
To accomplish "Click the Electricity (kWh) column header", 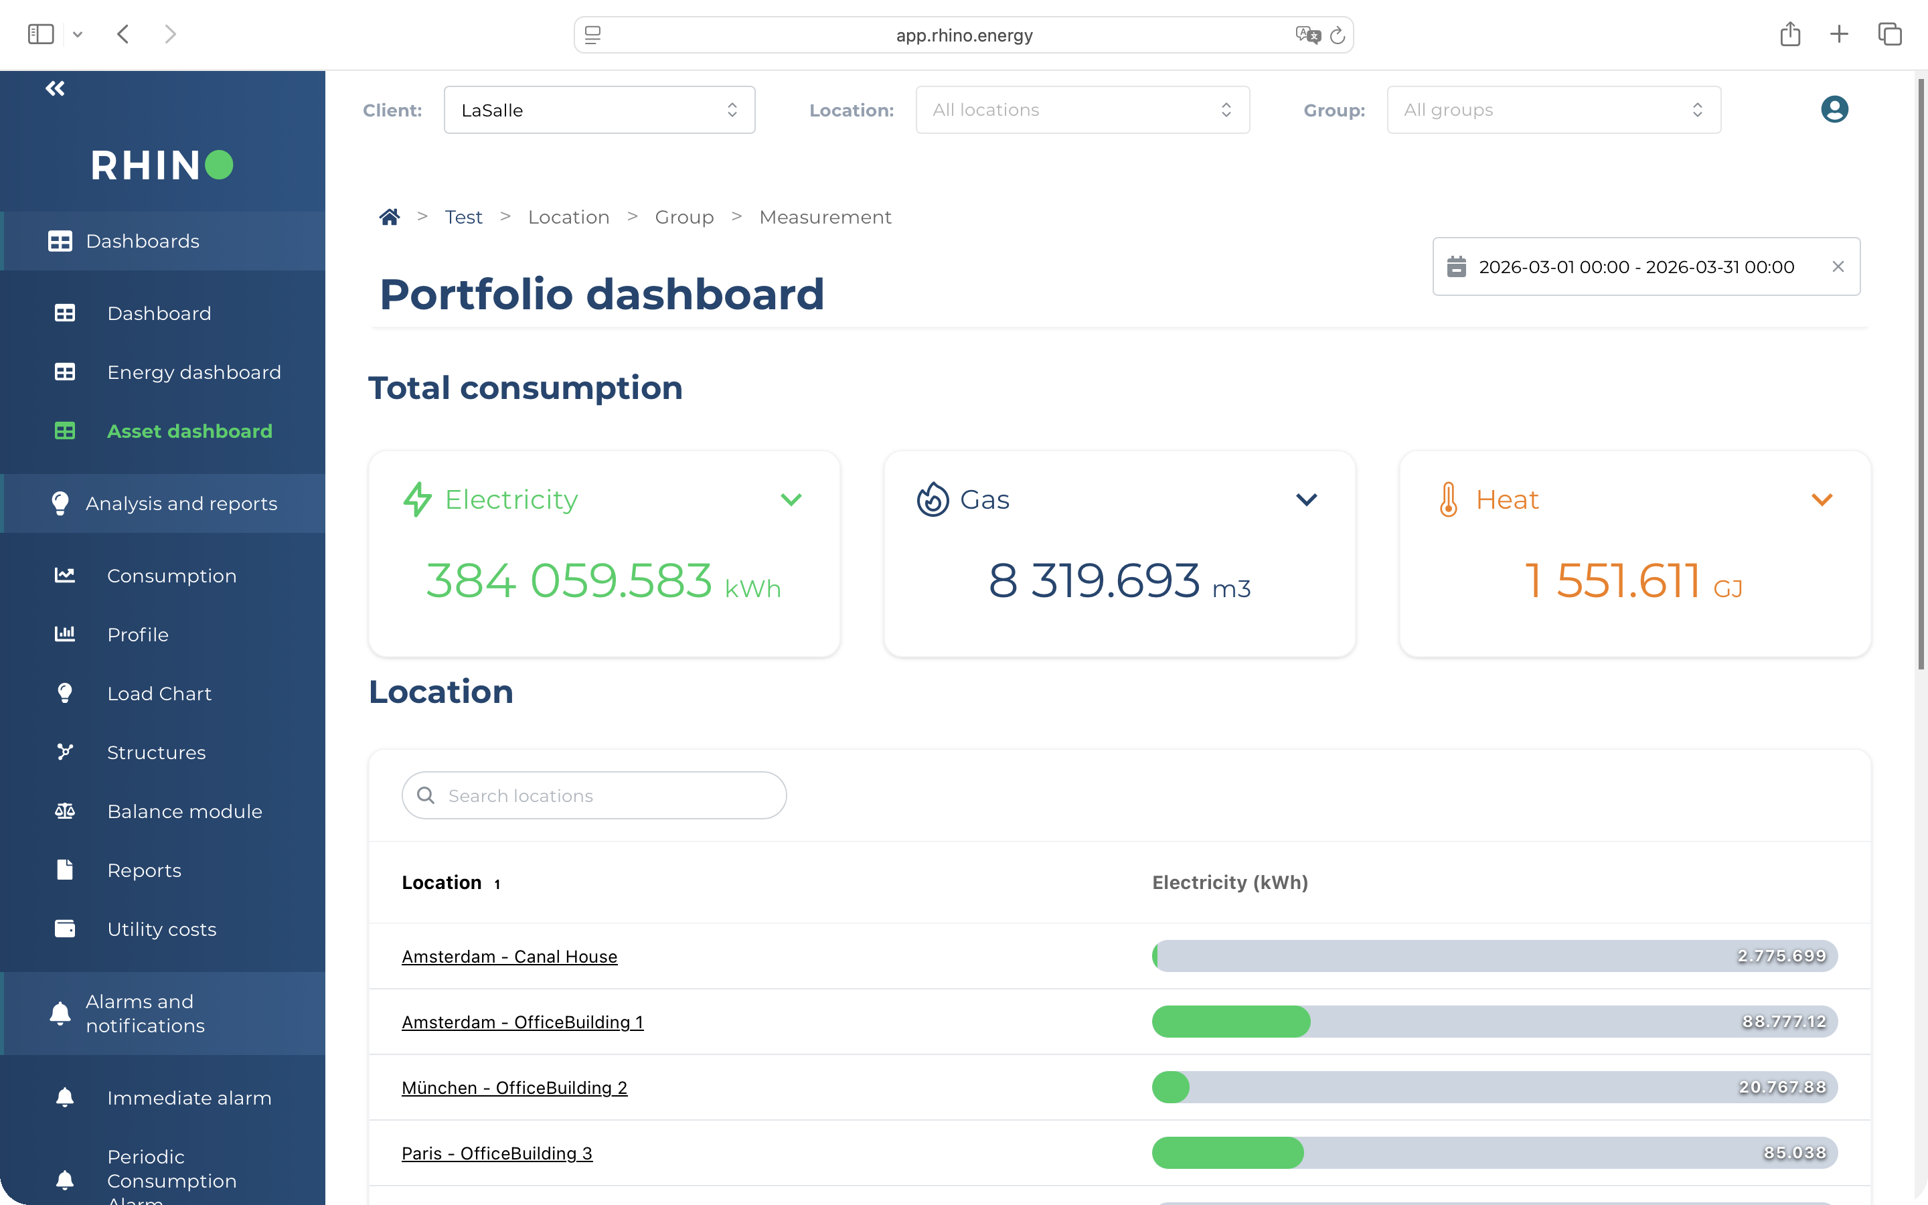I will click(1230, 882).
